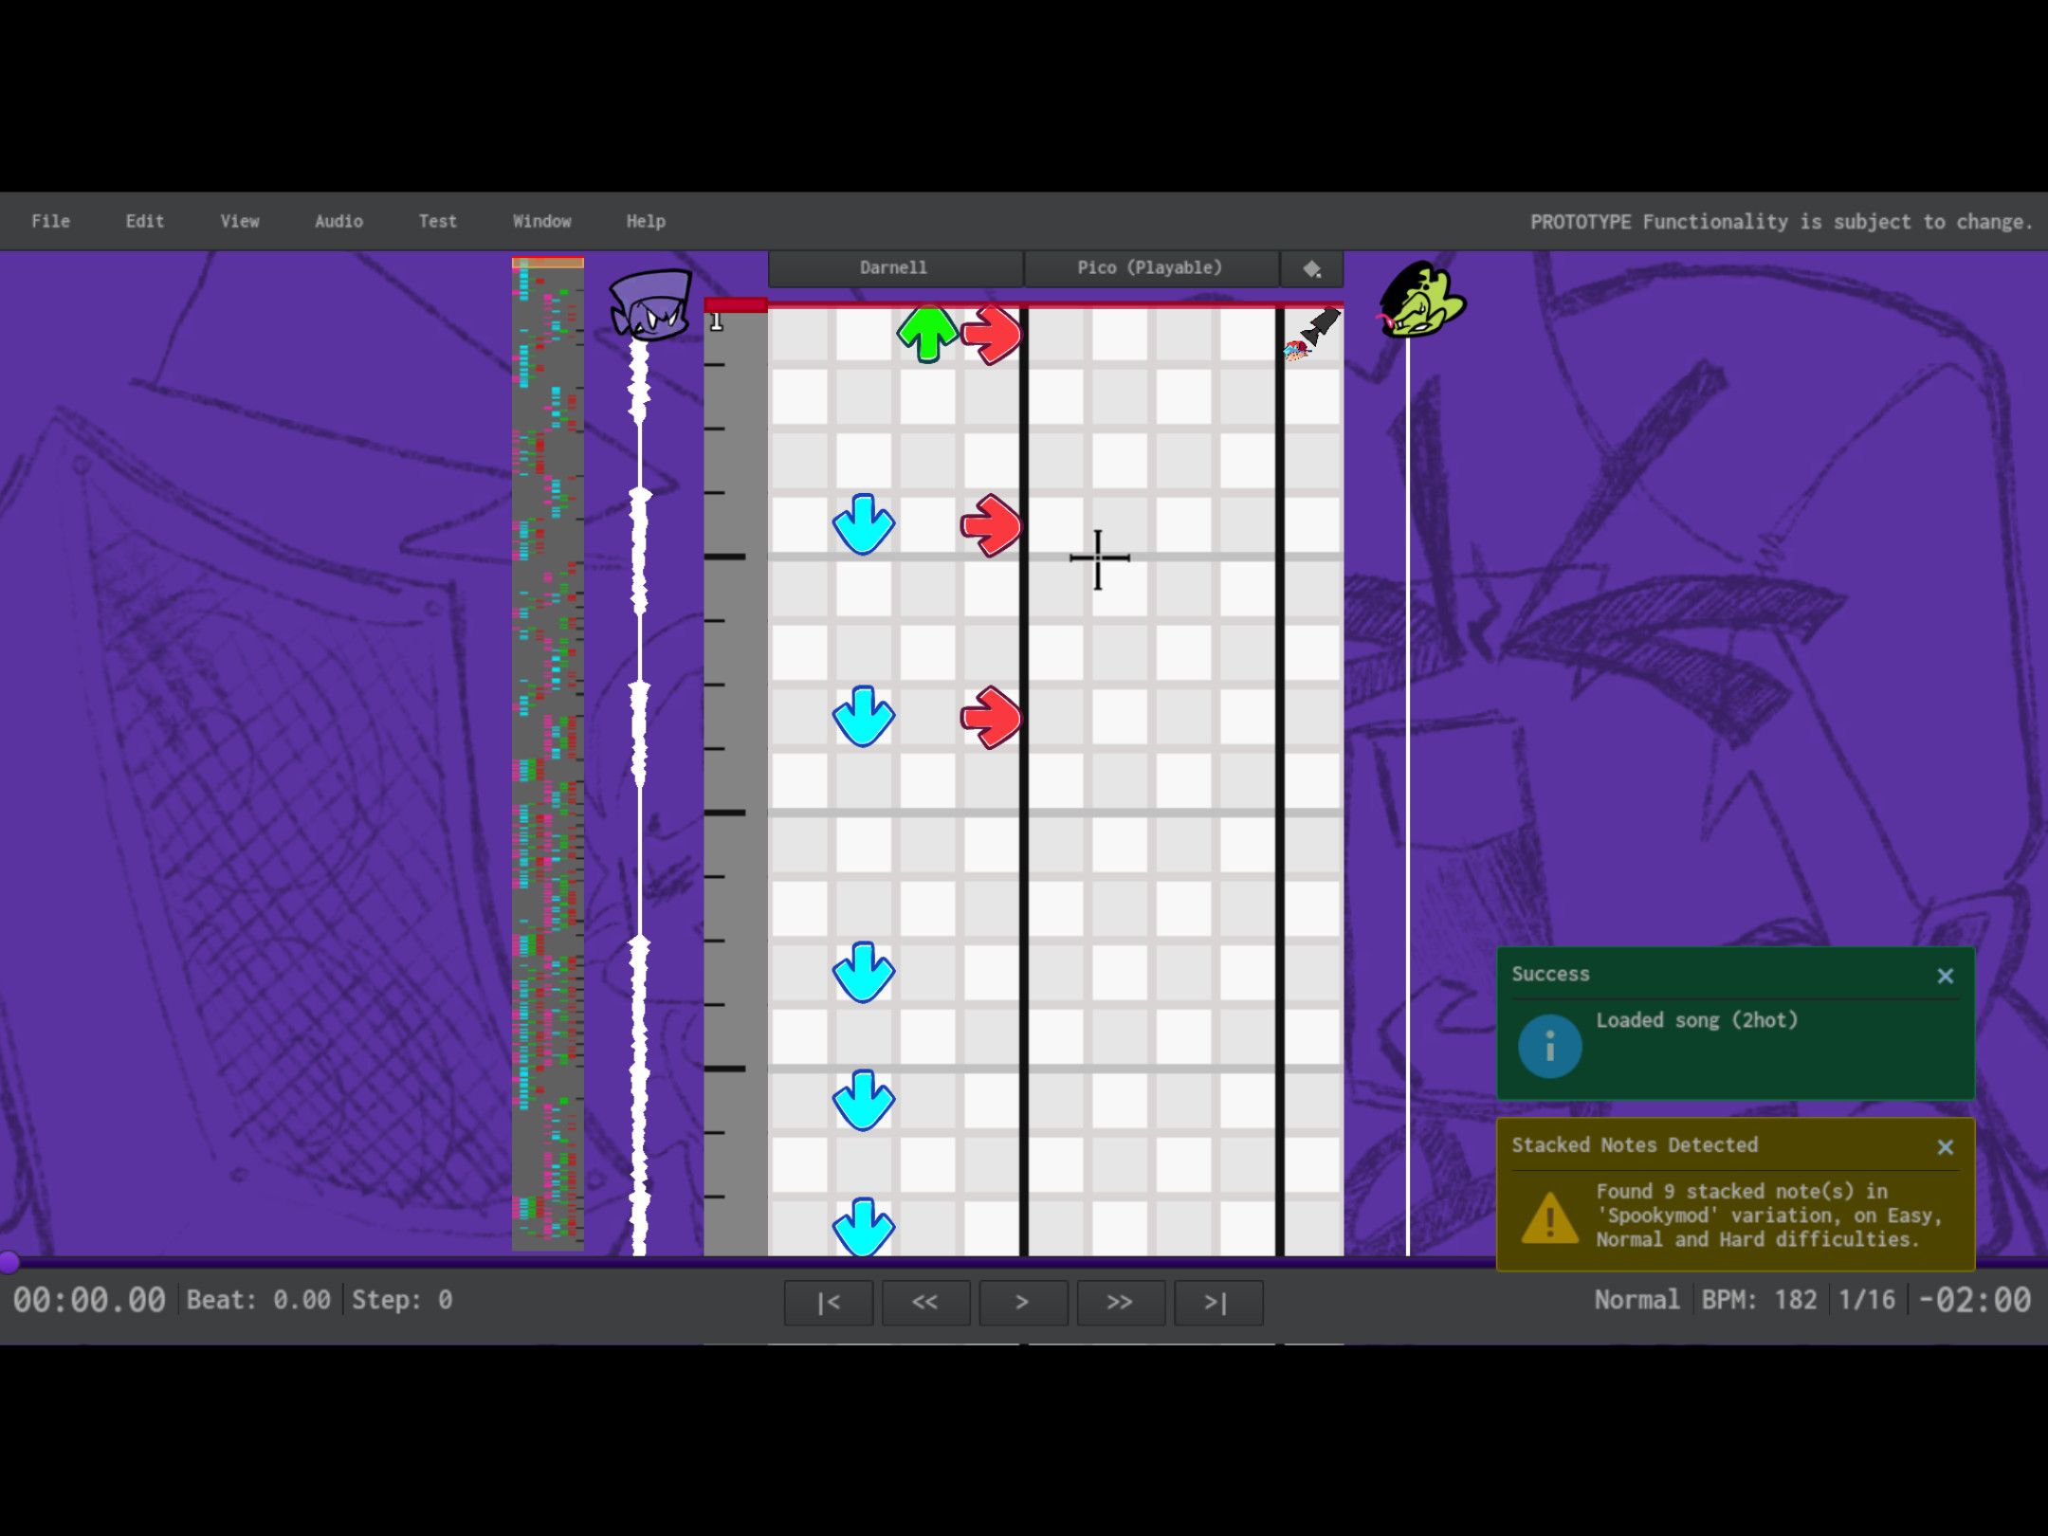
Task: Dismiss the Success notification
Action: point(1946,976)
